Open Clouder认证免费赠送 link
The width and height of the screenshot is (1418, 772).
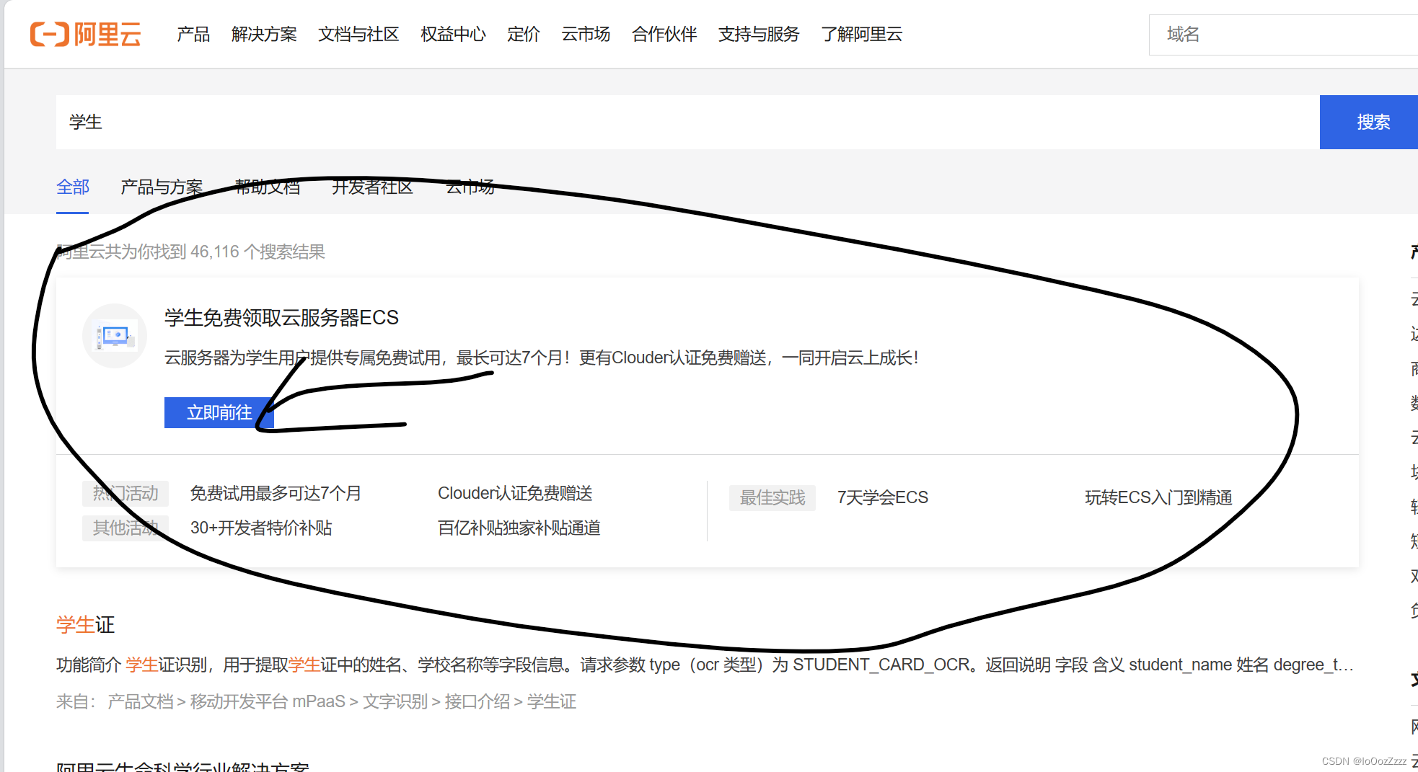[515, 493]
